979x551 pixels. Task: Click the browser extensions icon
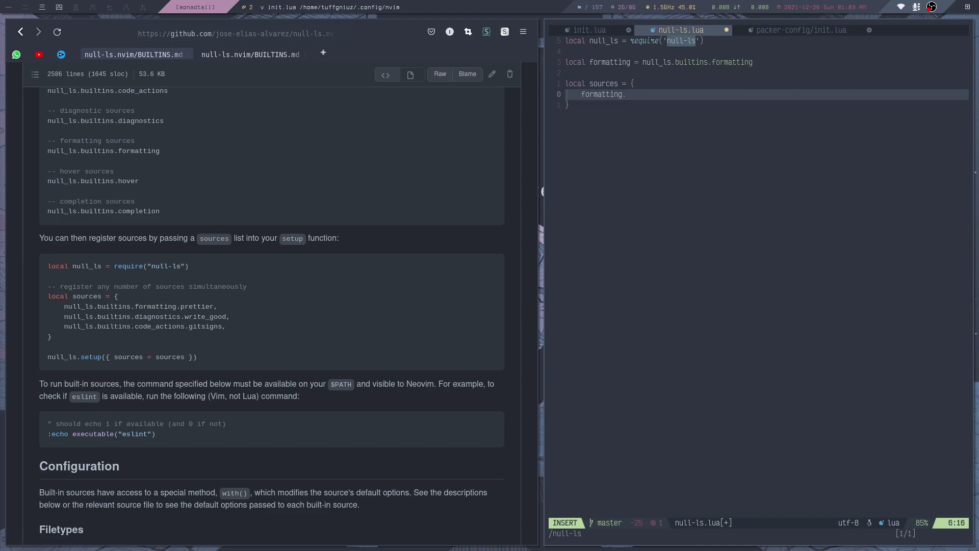pyautogui.click(x=468, y=32)
